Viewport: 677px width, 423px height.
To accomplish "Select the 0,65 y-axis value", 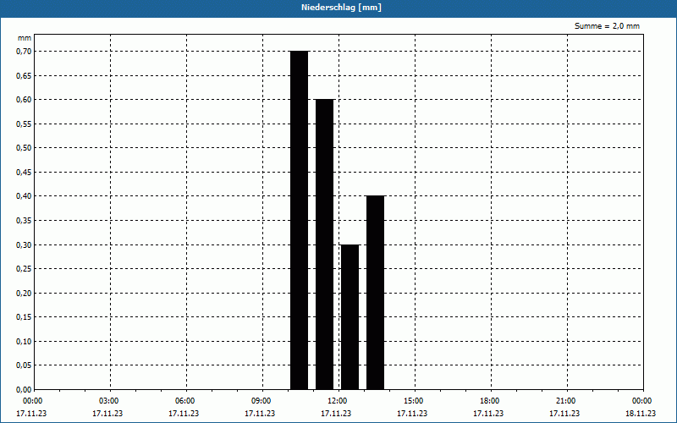I will point(24,75).
